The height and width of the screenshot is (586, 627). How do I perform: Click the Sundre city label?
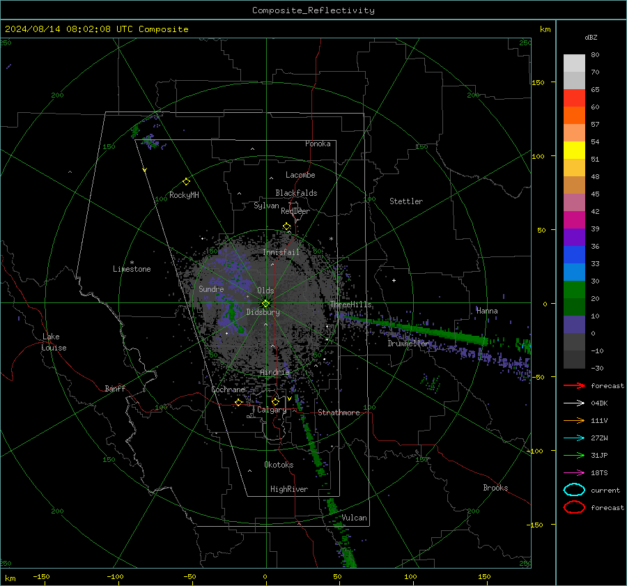pos(211,288)
